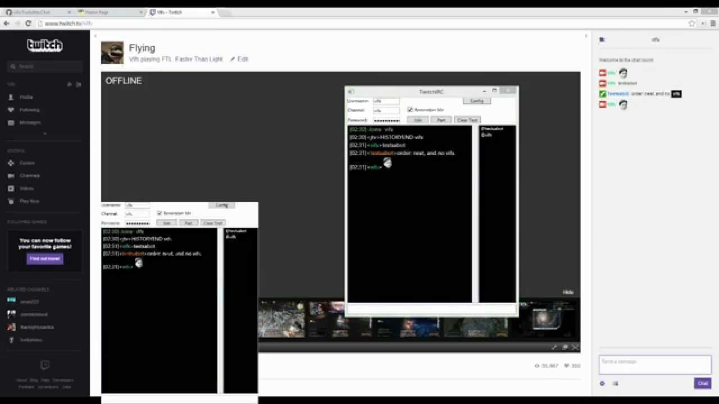The image size is (719, 404).
Task: Collapse the left sidebar with the small arrow
Action: click(95, 36)
